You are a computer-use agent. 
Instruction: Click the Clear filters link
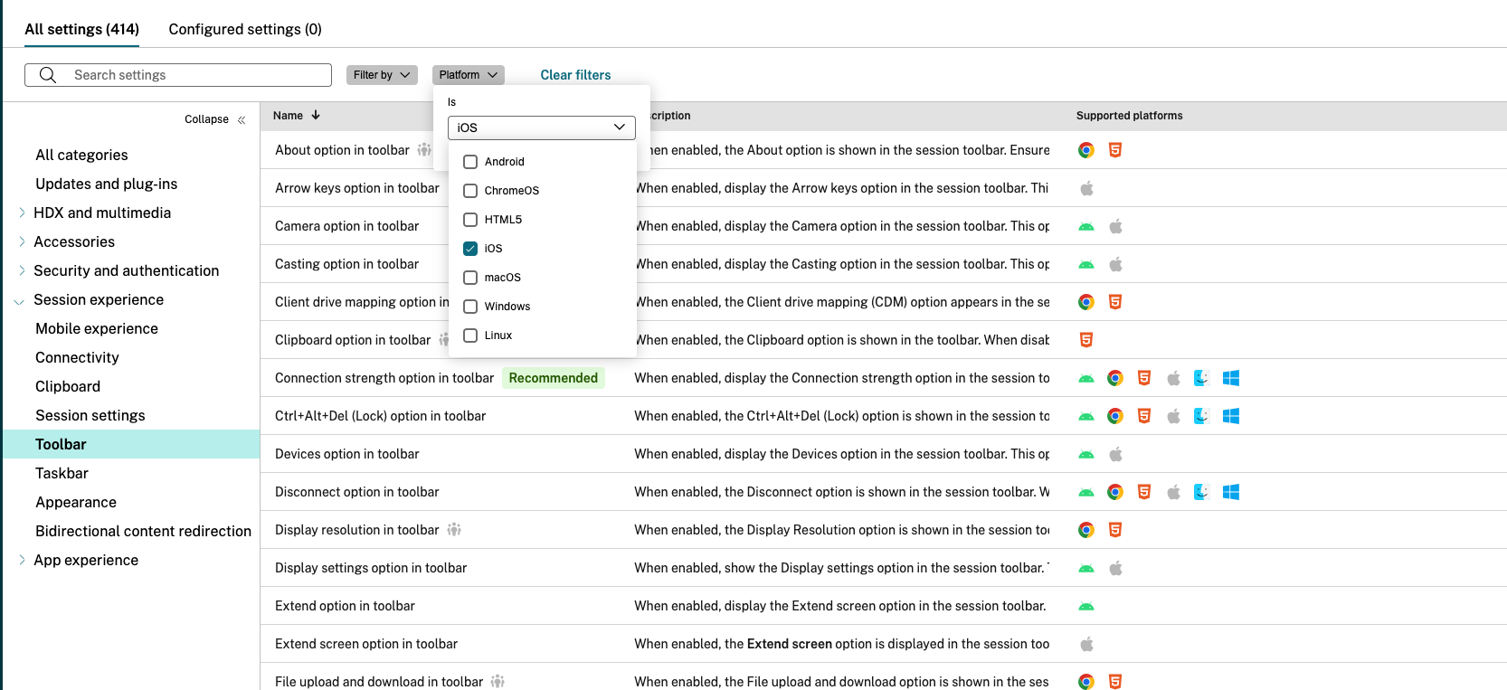click(575, 75)
